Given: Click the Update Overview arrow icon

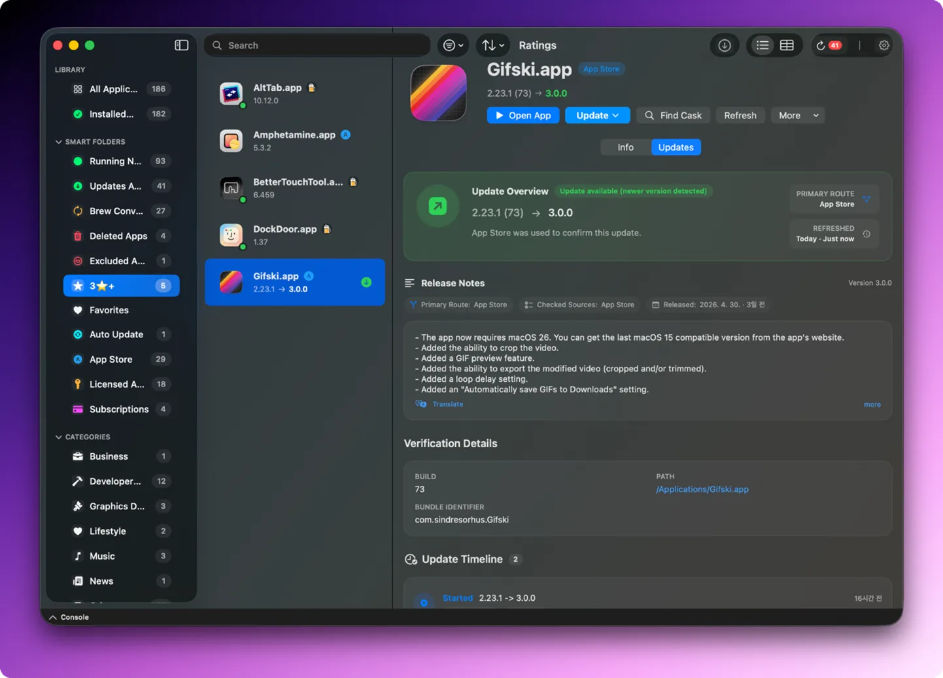Looking at the screenshot, I should [437, 207].
